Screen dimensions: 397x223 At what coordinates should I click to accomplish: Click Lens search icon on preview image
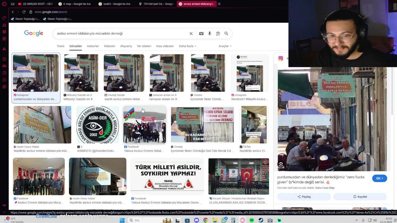(281, 164)
